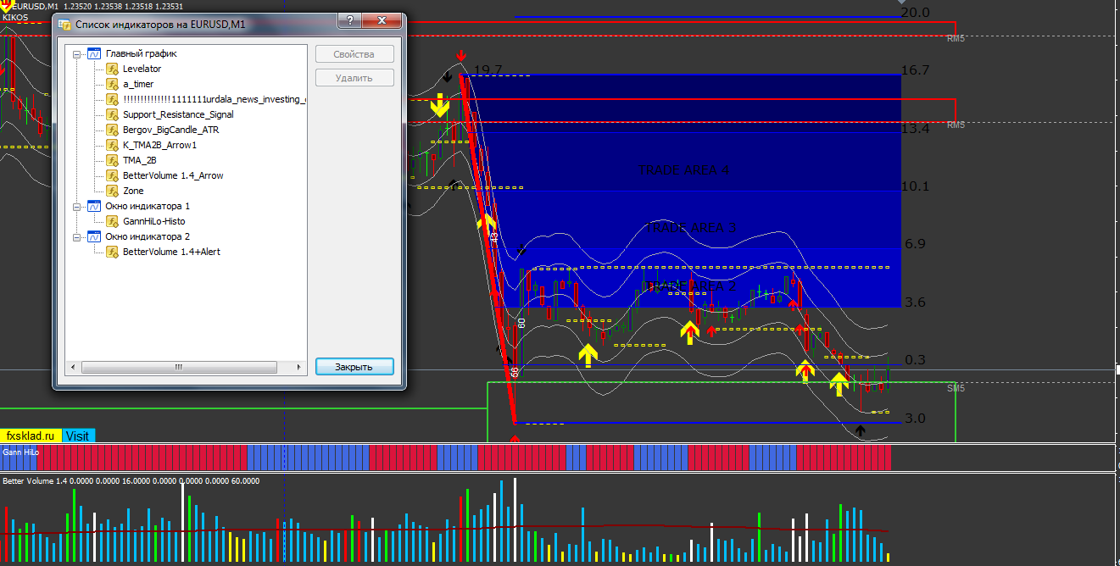Collapse the Окно индикатора 1 node

[77, 206]
